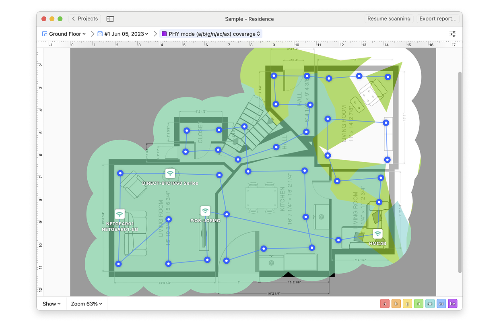
Task: Open the PHY mode coverage visualization dropdown
Action: 211,34
